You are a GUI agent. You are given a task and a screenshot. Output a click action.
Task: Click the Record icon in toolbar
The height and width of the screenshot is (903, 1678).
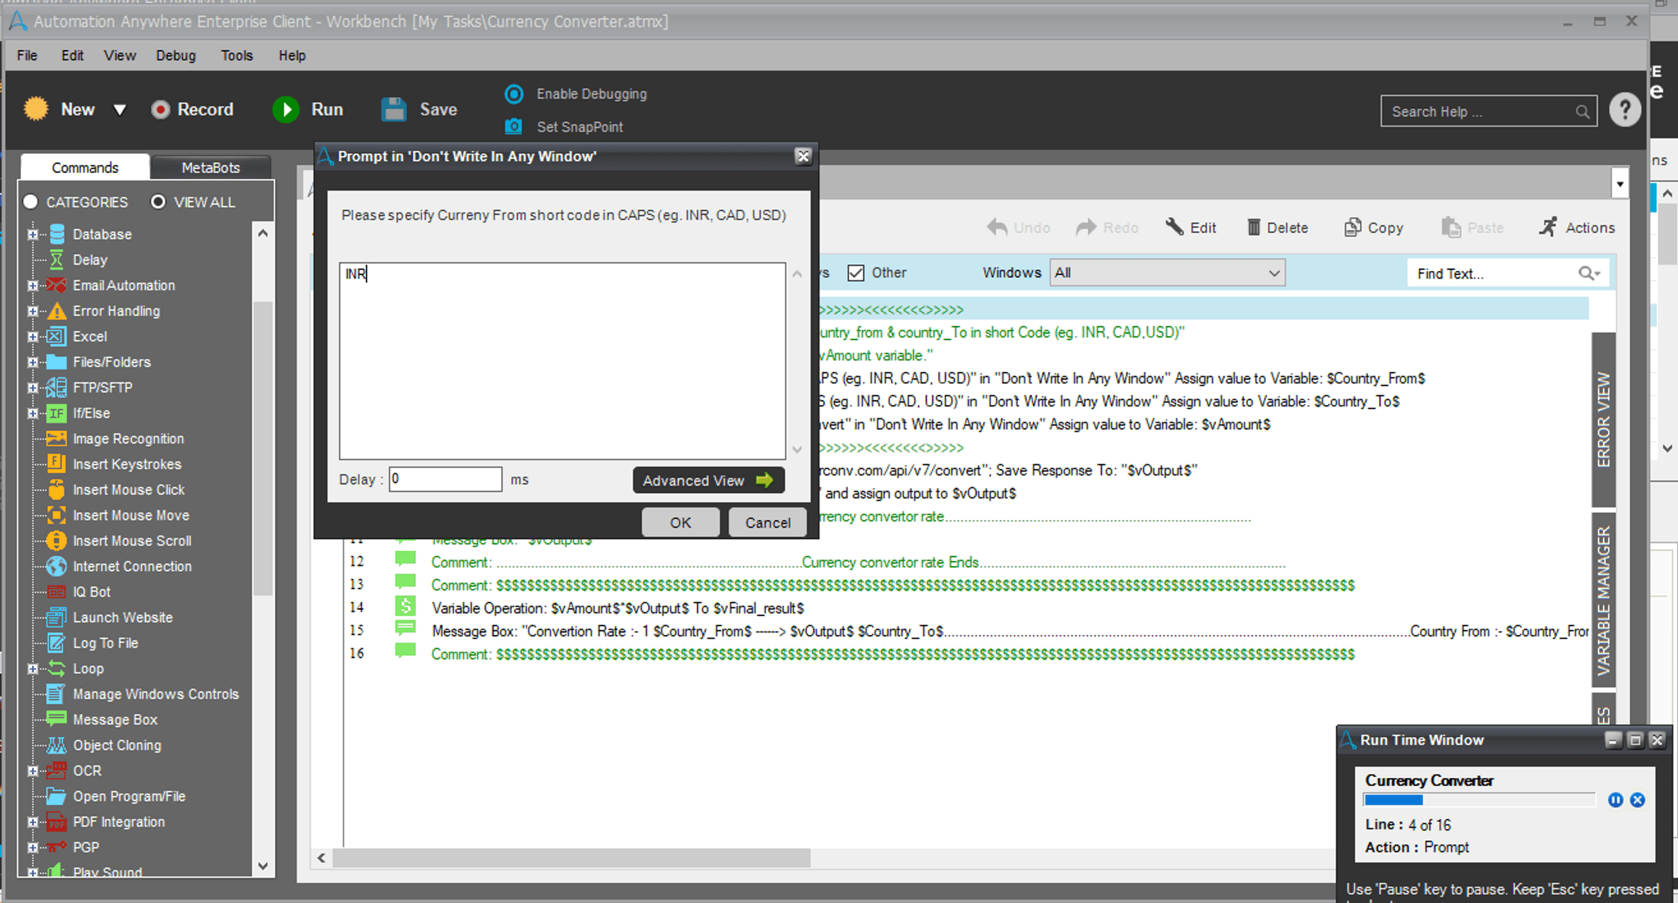pyautogui.click(x=160, y=110)
